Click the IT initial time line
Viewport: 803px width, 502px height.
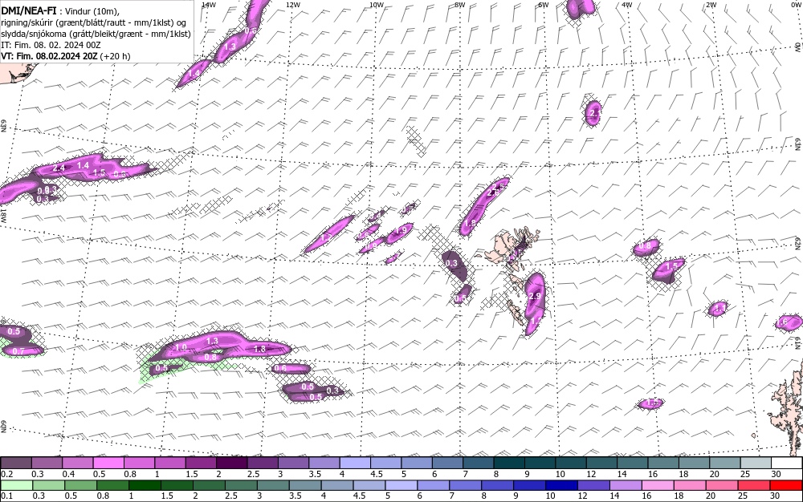(x=51, y=45)
